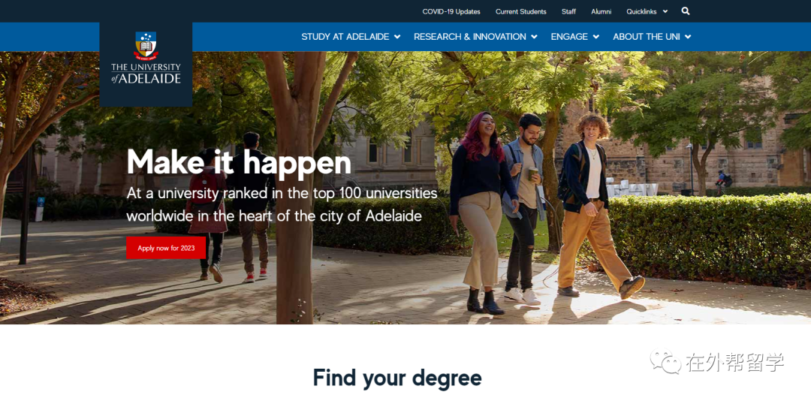Screen dimensions: 811x398
Task: Open the COVID-19 Updates link
Action: (x=451, y=11)
